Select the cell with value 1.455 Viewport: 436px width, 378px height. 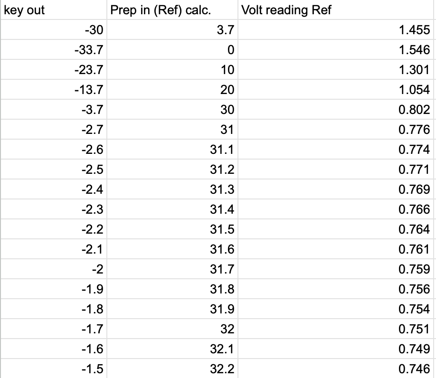tap(336, 30)
